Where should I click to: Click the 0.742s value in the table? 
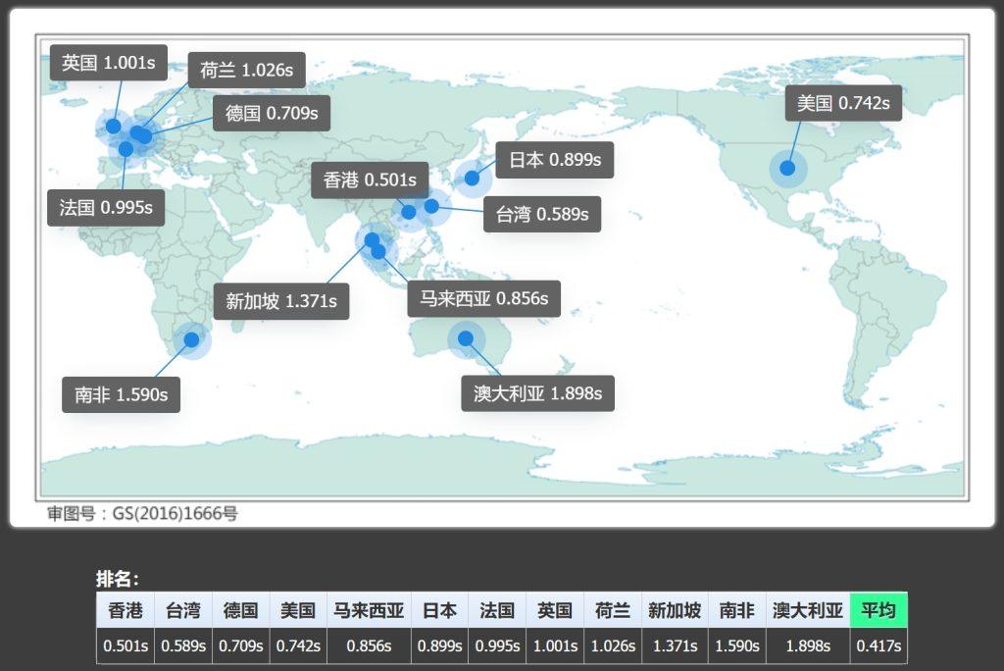point(298,645)
